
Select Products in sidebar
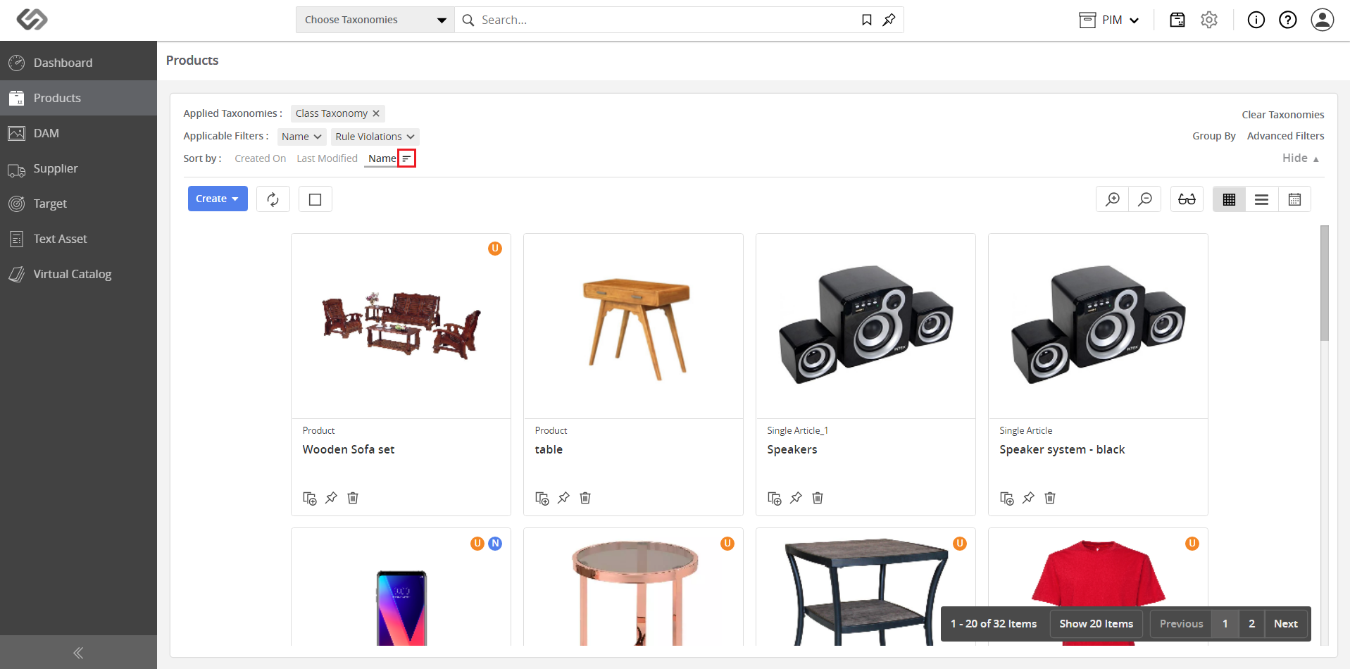click(78, 98)
